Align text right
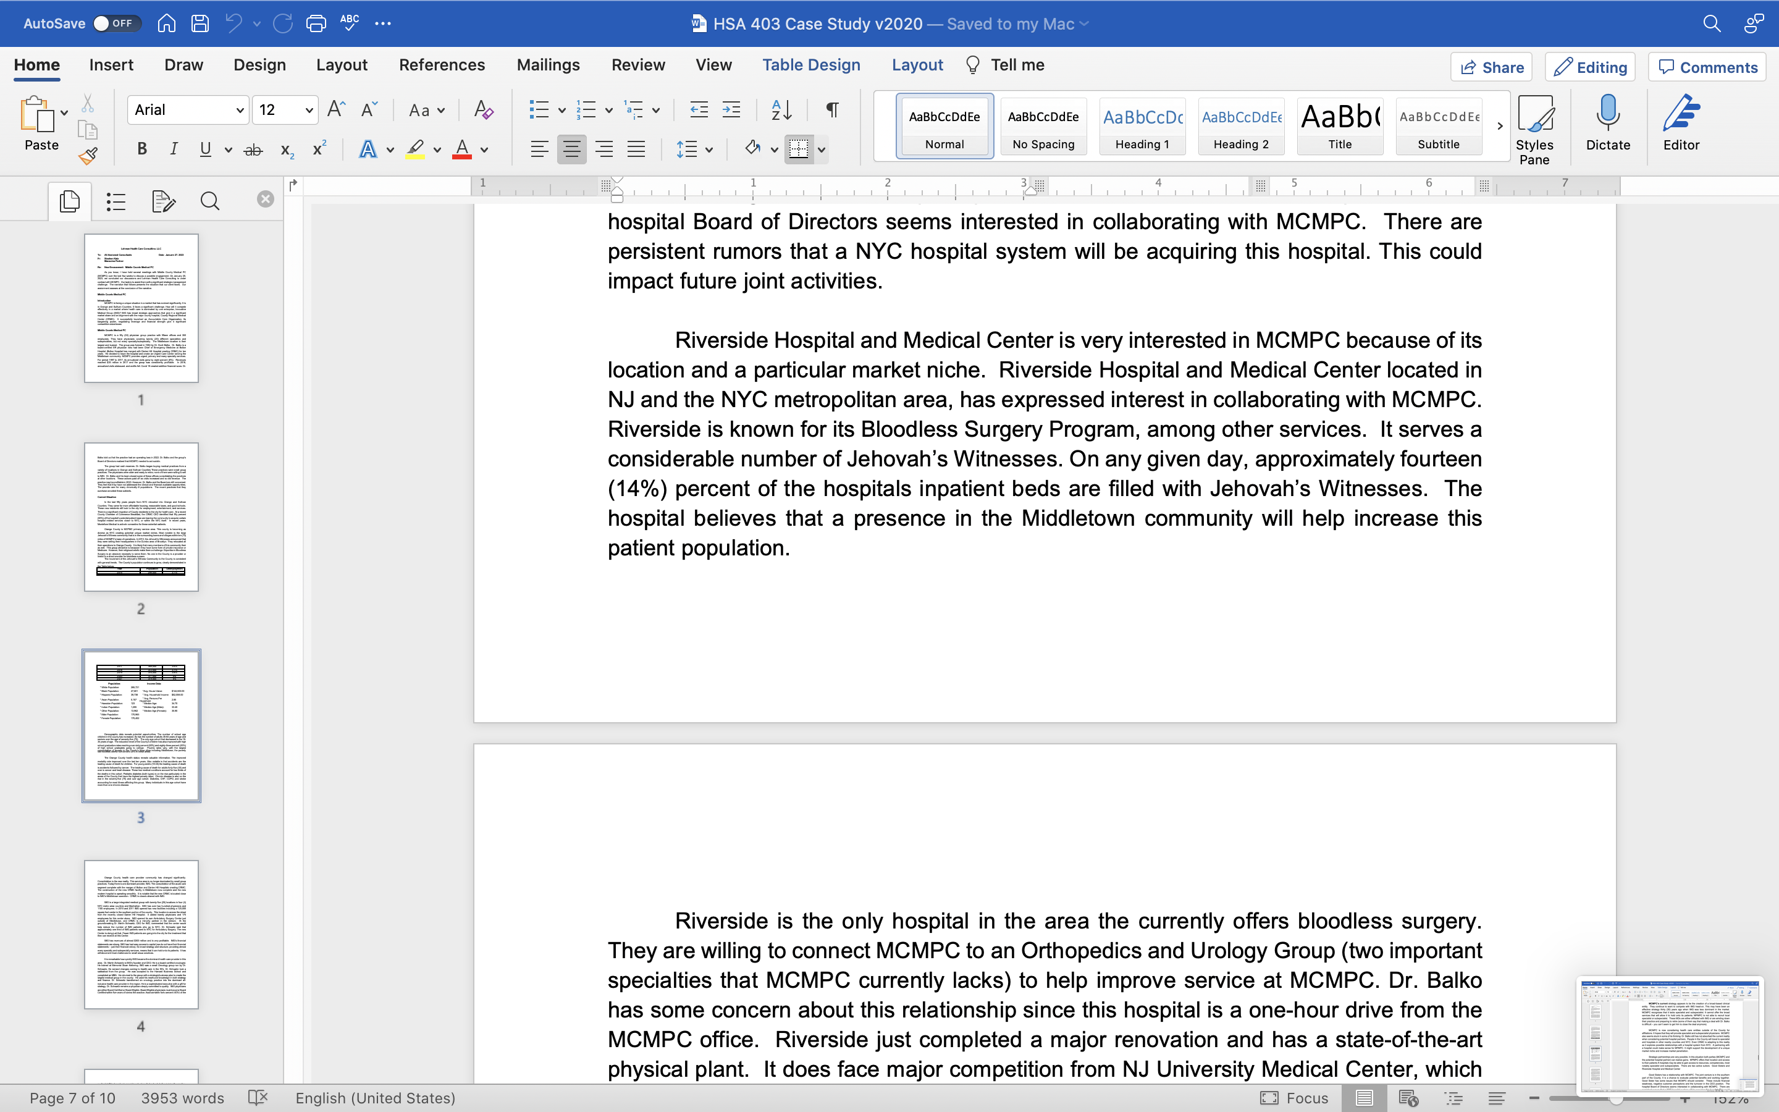The image size is (1779, 1112). click(604, 150)
